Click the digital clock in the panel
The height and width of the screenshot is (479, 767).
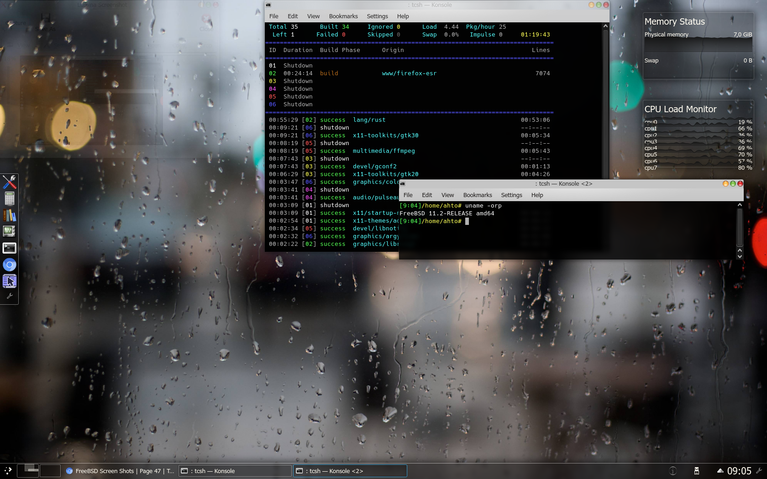(739, 471)
